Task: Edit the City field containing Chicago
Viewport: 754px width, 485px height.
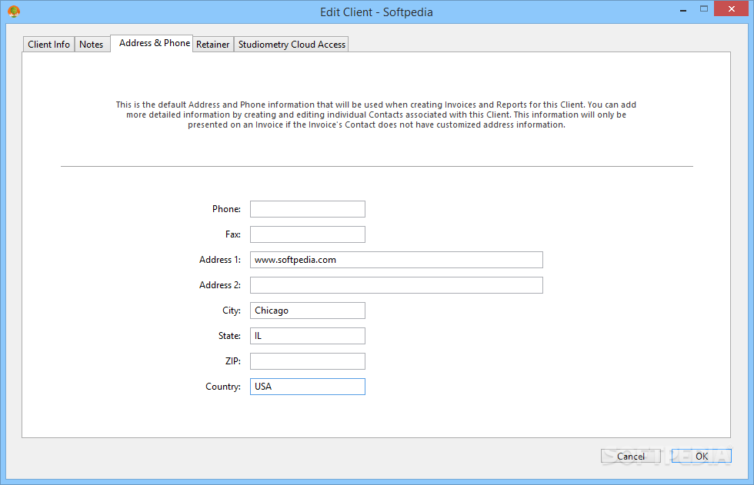Action: 307,311
